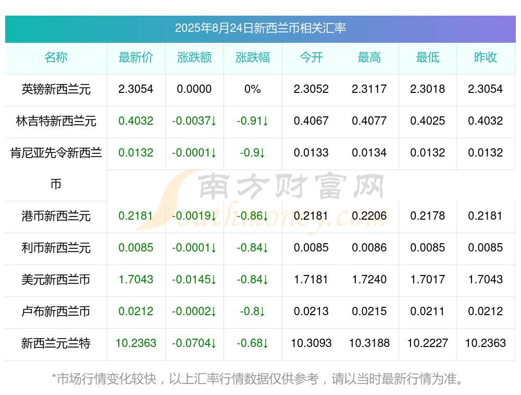Click the 0.4025 low value

pos(428,121)
